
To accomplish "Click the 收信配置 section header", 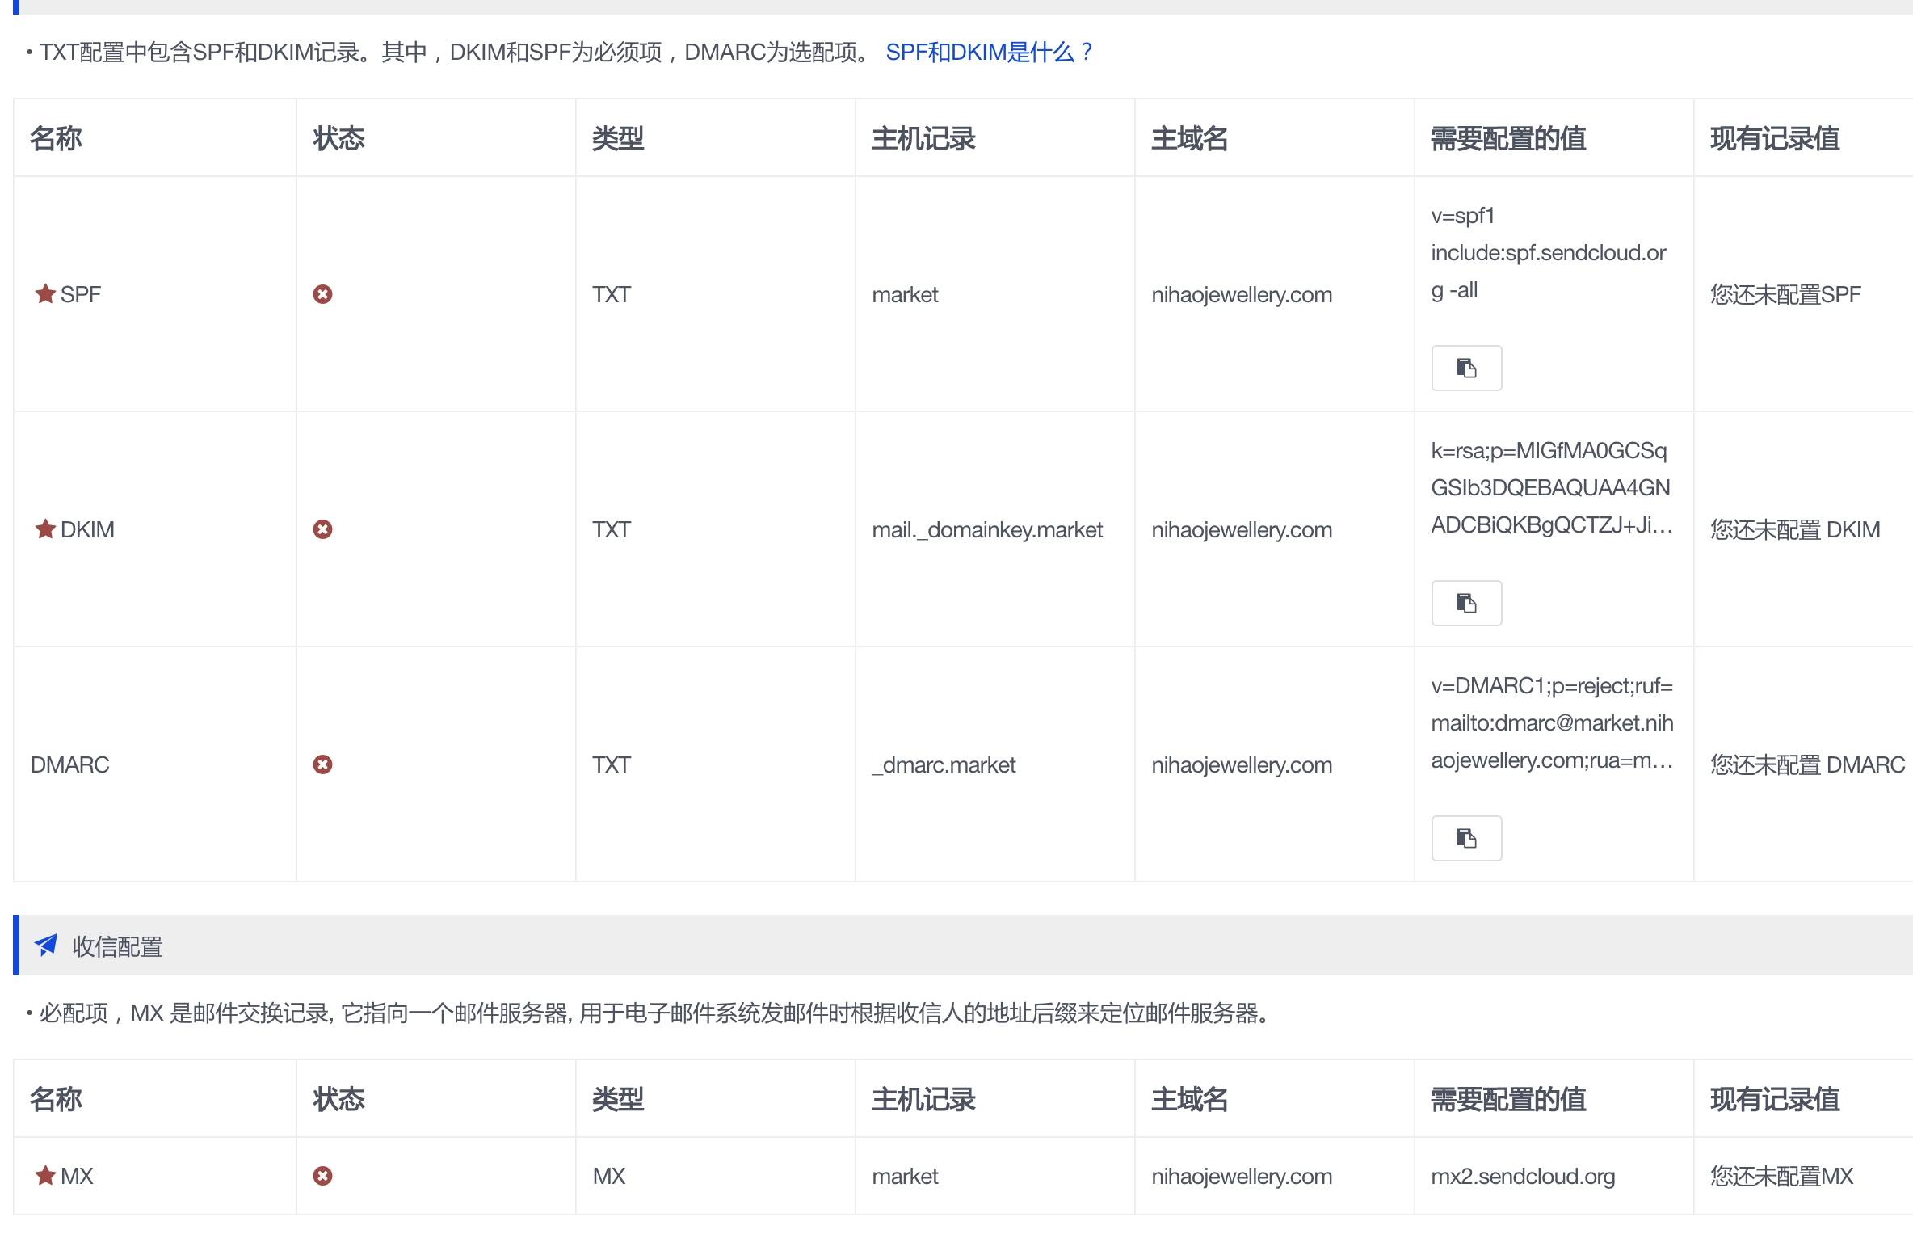I will 963,945.
